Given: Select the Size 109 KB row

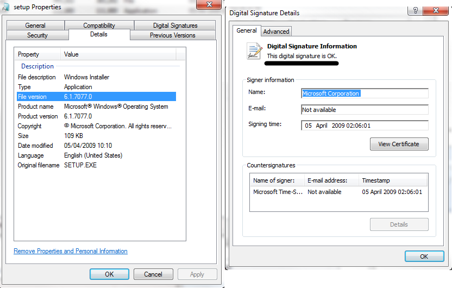Looking at the screenshot, I should coord(96,136).
